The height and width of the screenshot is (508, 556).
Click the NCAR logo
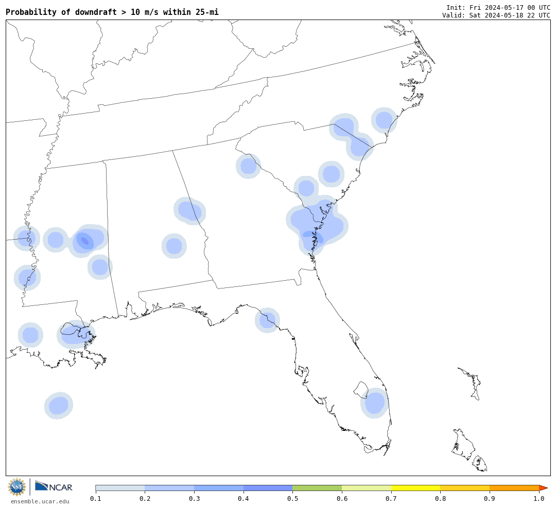54,487
